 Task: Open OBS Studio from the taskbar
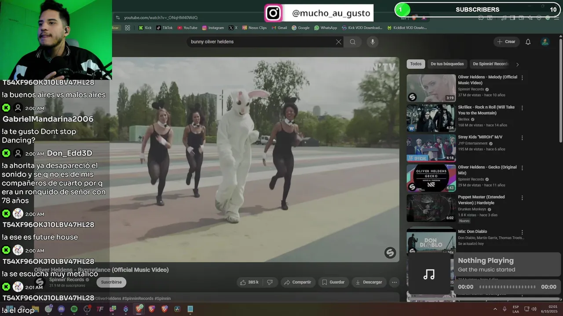tap(87, 309)
